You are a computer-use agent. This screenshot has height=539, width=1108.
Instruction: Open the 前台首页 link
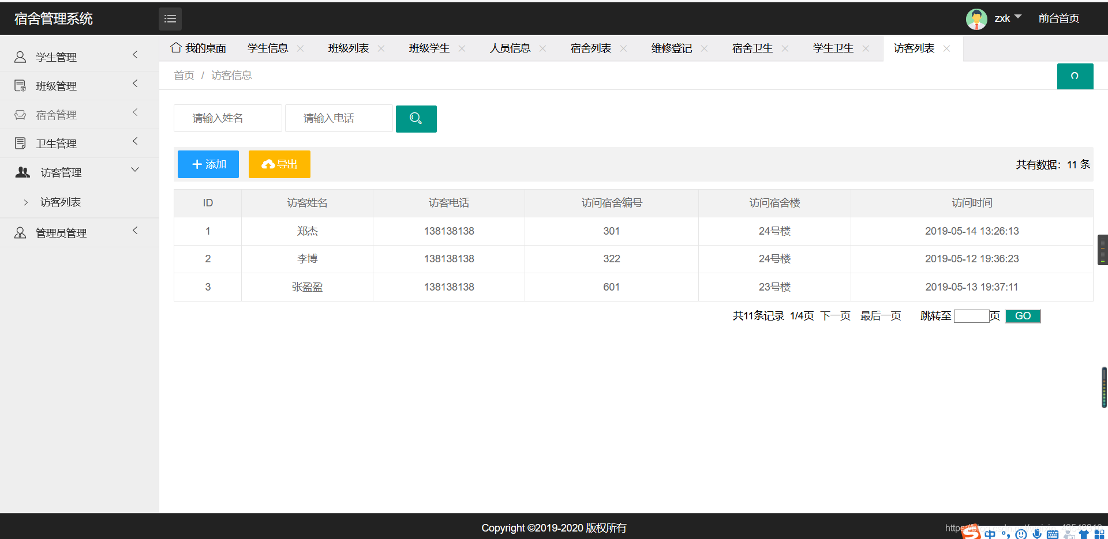click(x=1059, y=18)
